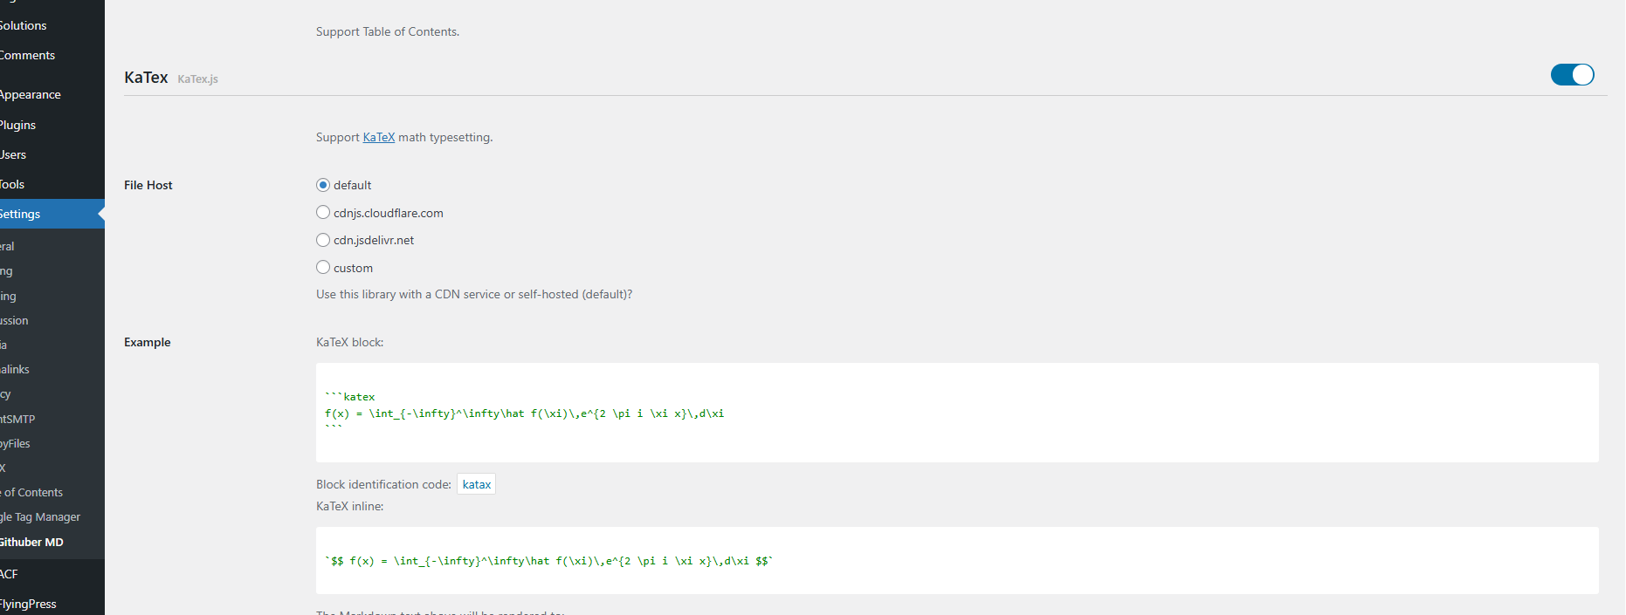The image size is (1626, 615).
Task: Open the Solutions sidebar menu item
Action: [x=24, y=25]
